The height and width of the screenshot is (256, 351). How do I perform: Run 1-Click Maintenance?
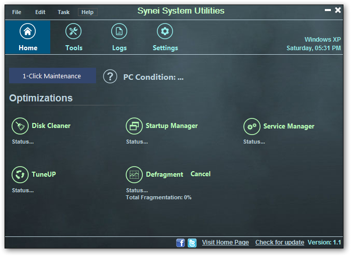[x=53, y=76]
